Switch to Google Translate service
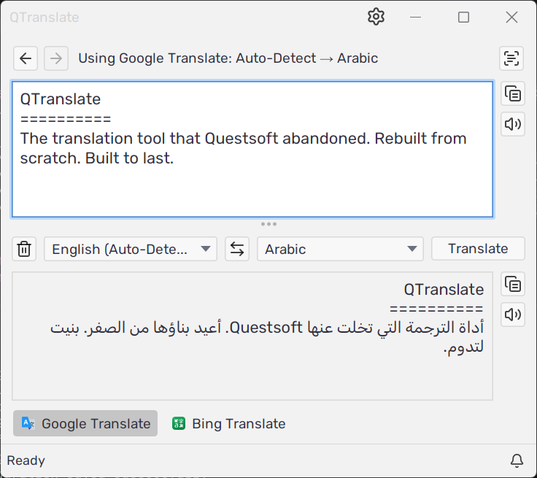This screenshot has width=537, height=478. (x=85, y=423)
